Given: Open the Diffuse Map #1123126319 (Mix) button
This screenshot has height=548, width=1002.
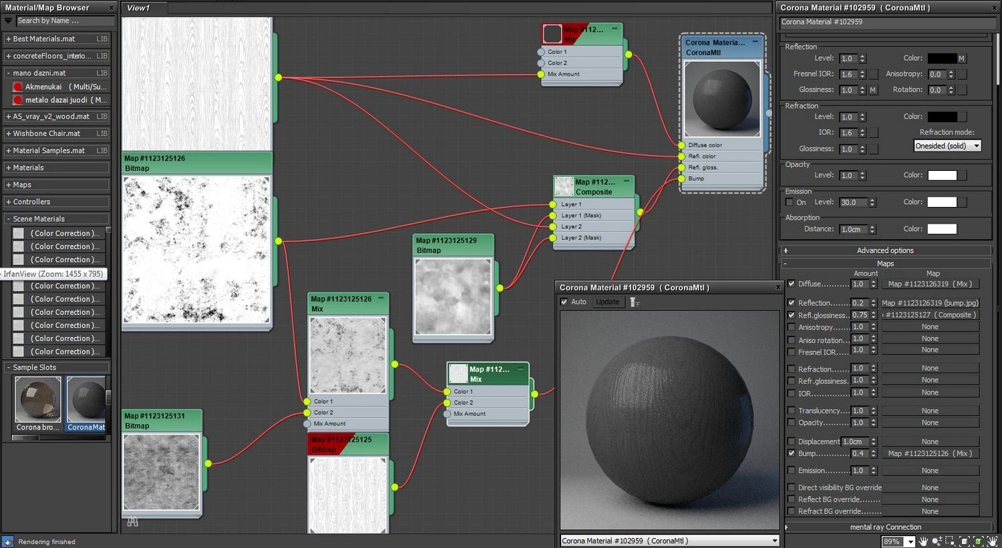Looking at the screenshot, I should [x=930, y=284].
